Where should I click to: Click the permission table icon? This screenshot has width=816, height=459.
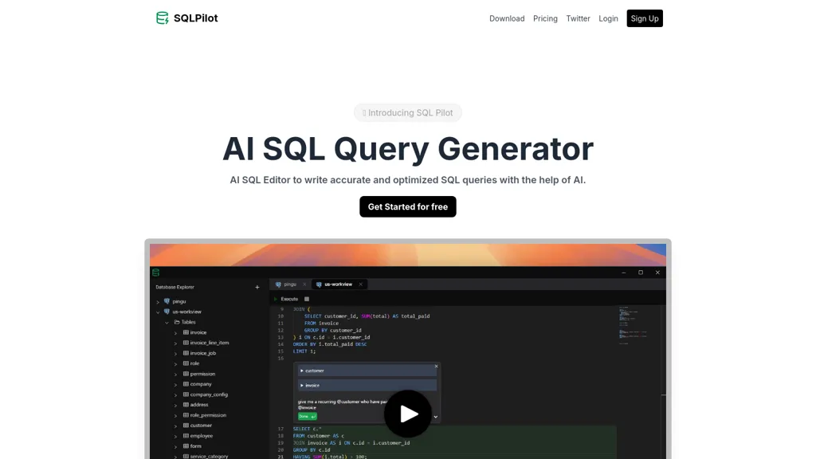pyautogui.click(x=186, y=374)
